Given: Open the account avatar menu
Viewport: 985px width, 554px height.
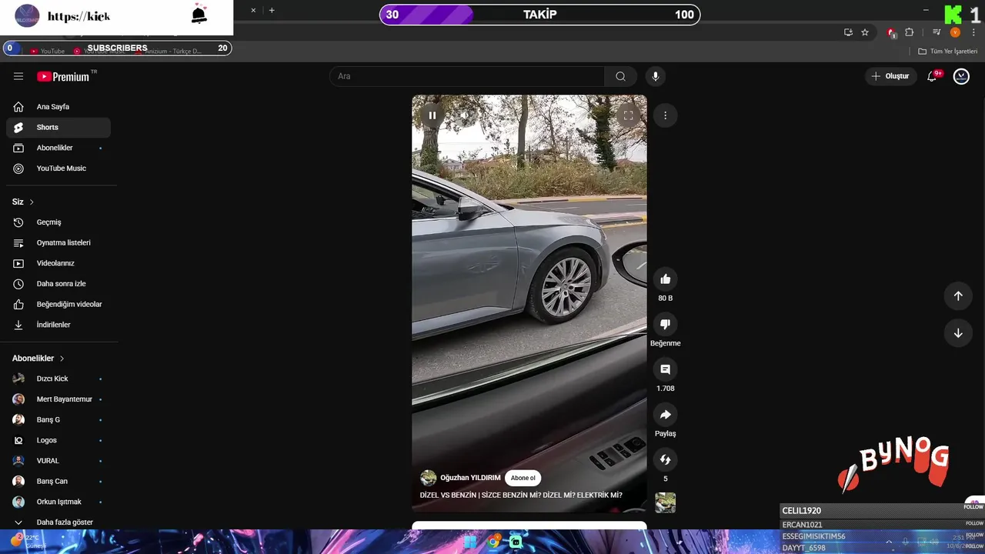Looking at the screenshot, I should (x=961, y=76).
